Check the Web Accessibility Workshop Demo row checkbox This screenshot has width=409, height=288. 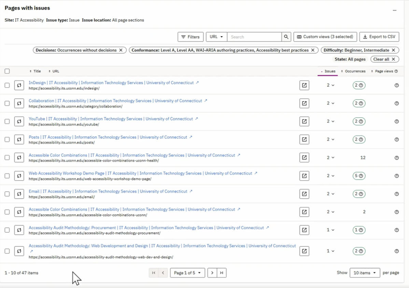pyautogui.click(x=7, y=176)
